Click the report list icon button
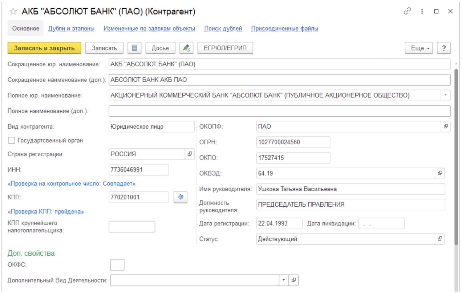Screen dimensions: 462x293 click(x=134, y=48)
